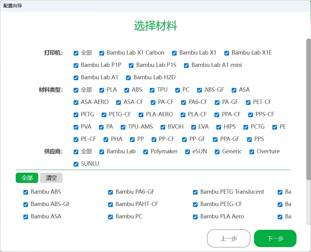The width and height of the screenshot is (311, 252).
Task: Toggle the BVOH material checkbox
Action: click(163, 127)
